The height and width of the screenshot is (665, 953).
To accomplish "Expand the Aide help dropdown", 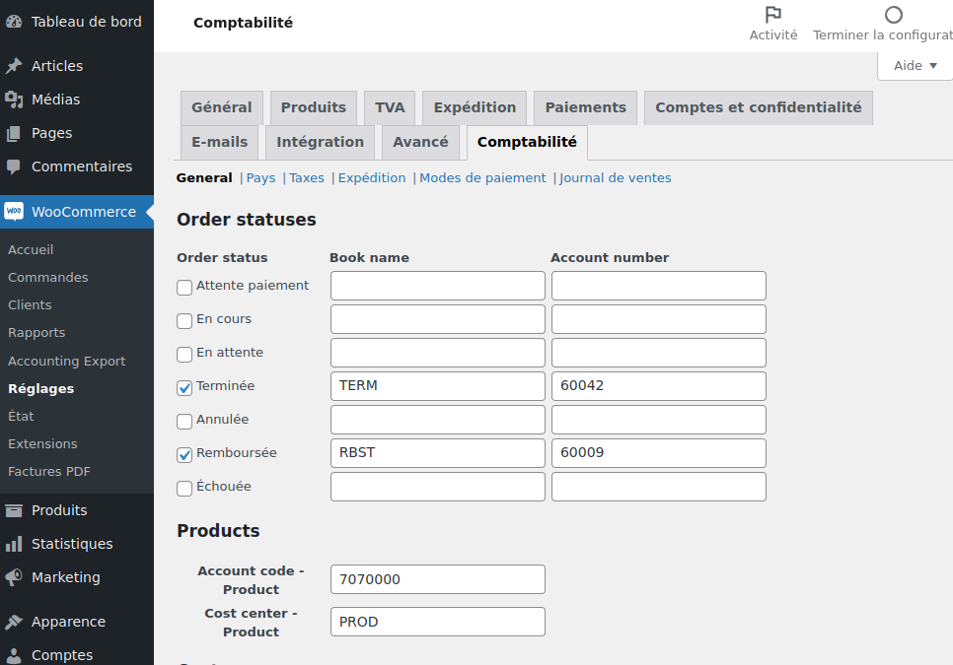I will tap(915, 66).
